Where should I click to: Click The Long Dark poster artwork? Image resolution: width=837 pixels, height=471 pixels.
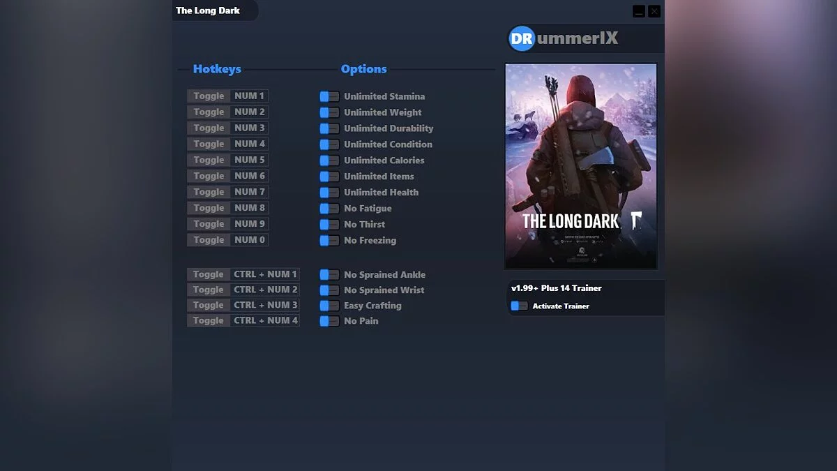(x=580, y=165)
